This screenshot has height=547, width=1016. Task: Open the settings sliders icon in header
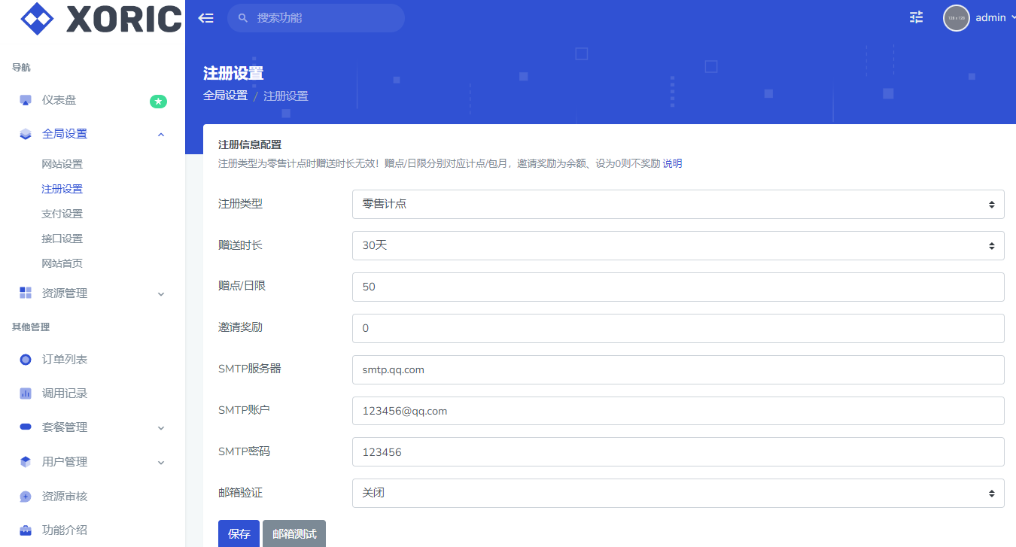(x=916, y=17)
